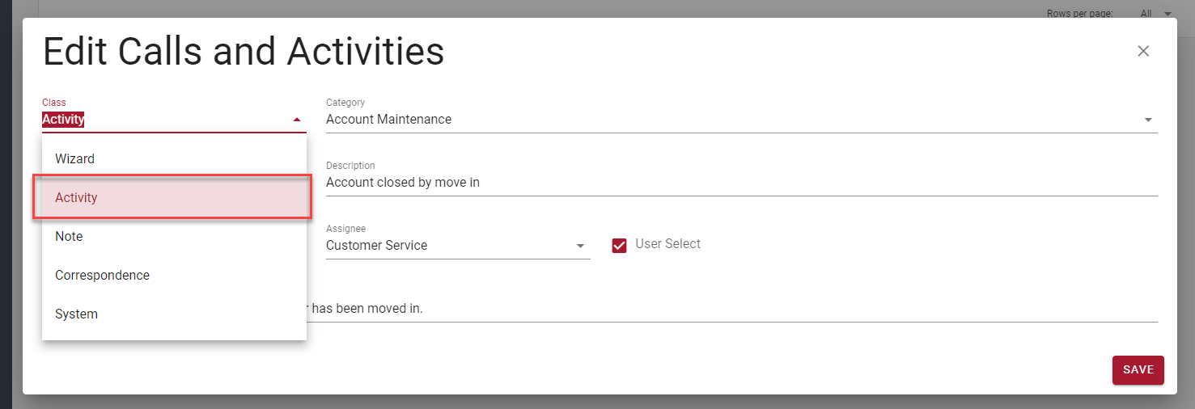Click the selected Activity text in Class field

(63, 120)
